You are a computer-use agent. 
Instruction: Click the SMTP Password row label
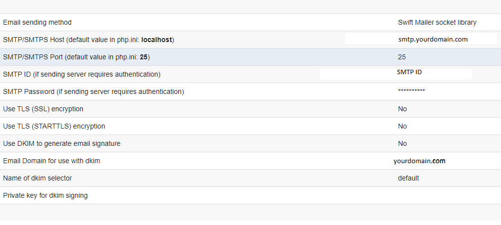(x=93, y=91)
